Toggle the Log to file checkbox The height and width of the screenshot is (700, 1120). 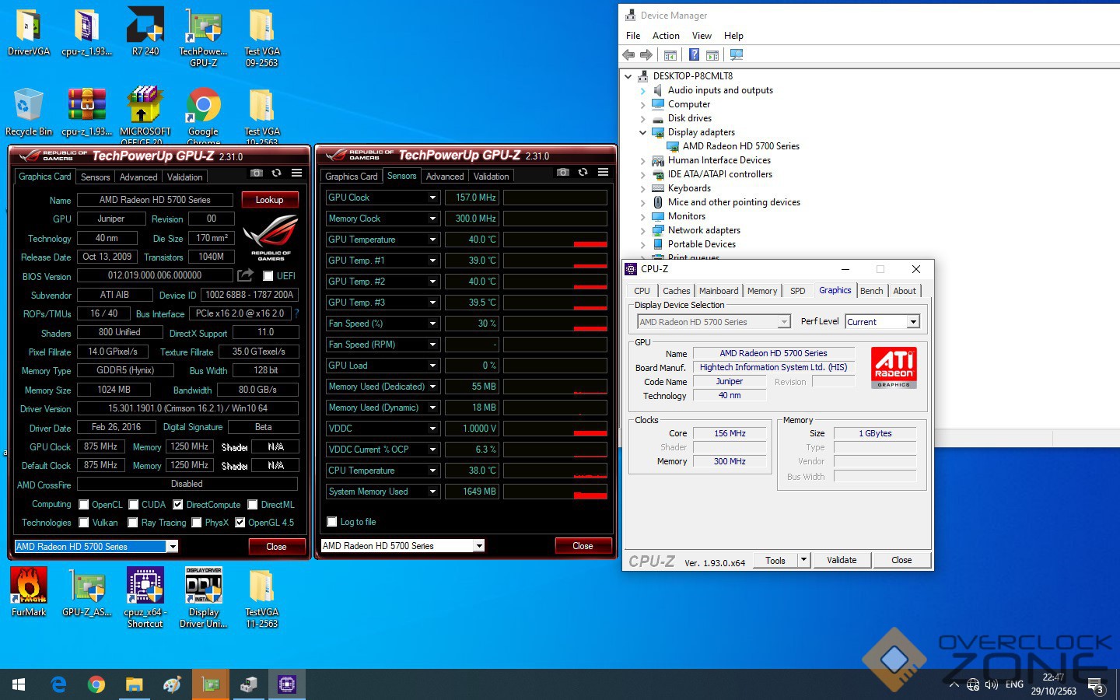point(332,522)
